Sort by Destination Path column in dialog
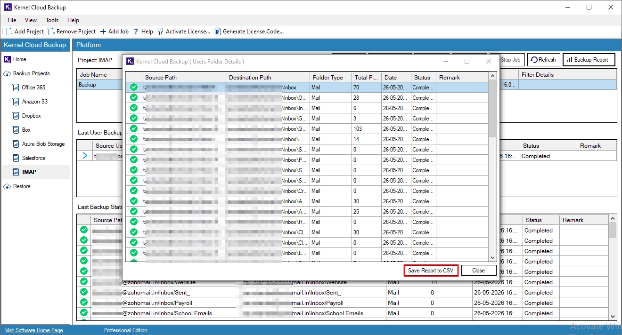Screen dimensions: 622x335 coord(268,78)
